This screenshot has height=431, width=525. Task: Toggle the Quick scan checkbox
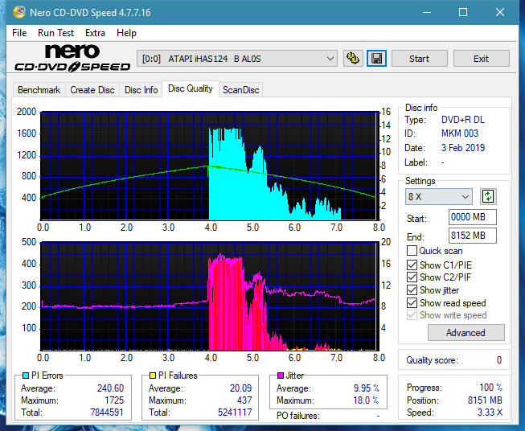tap(412, 251)
